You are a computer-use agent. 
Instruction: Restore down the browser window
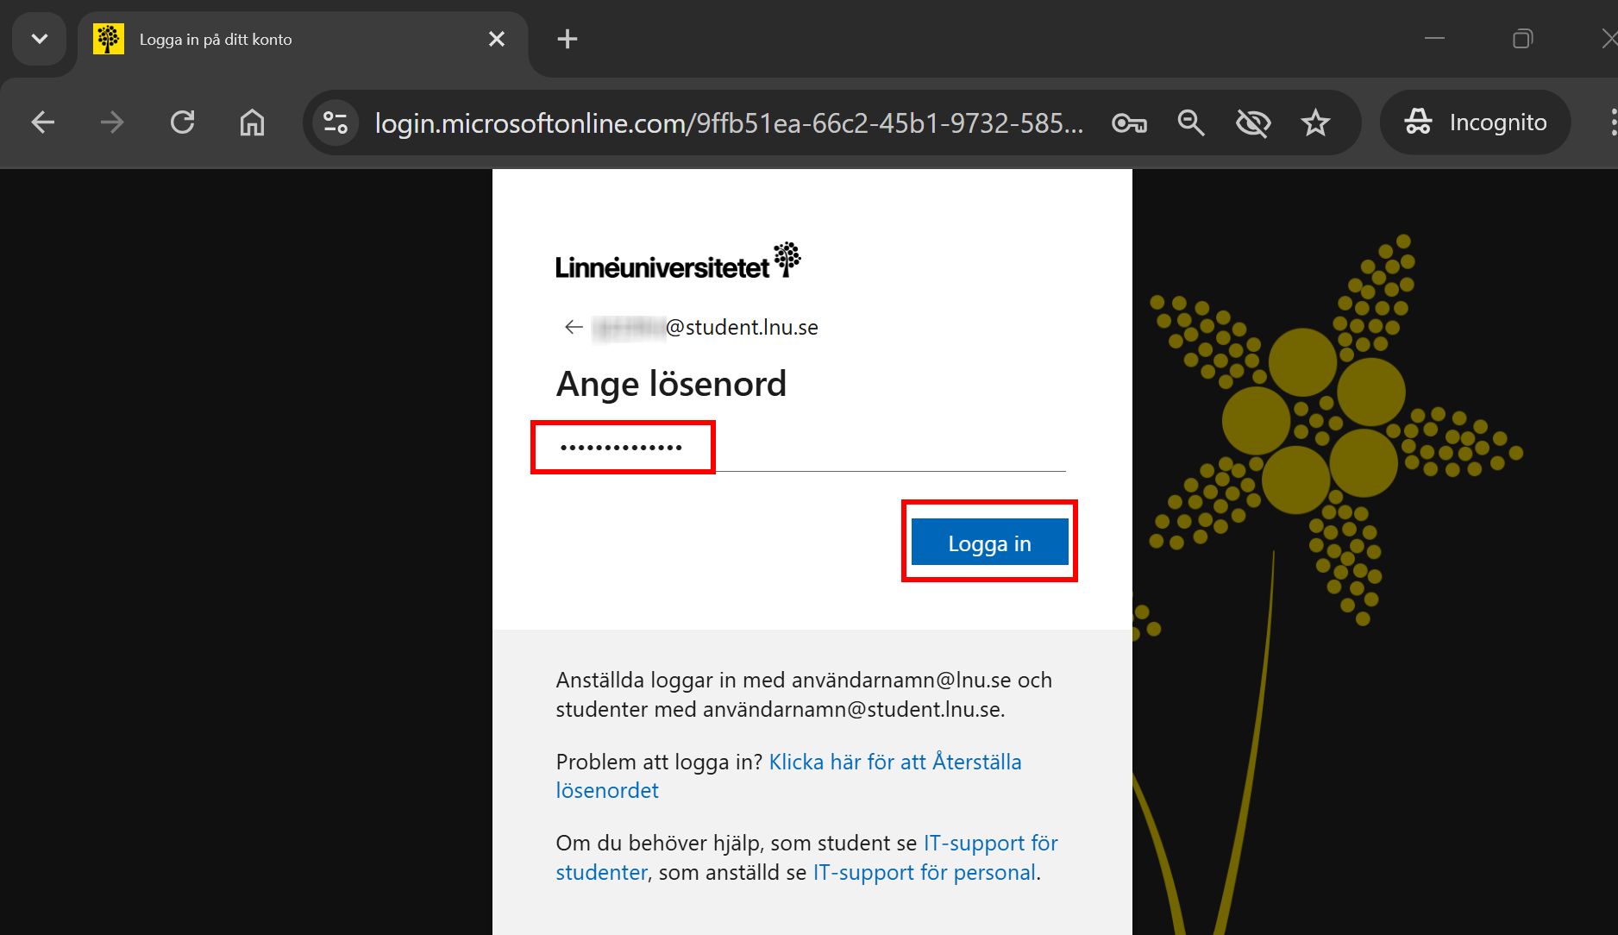pyautogui.click(x=1522, y=39)
